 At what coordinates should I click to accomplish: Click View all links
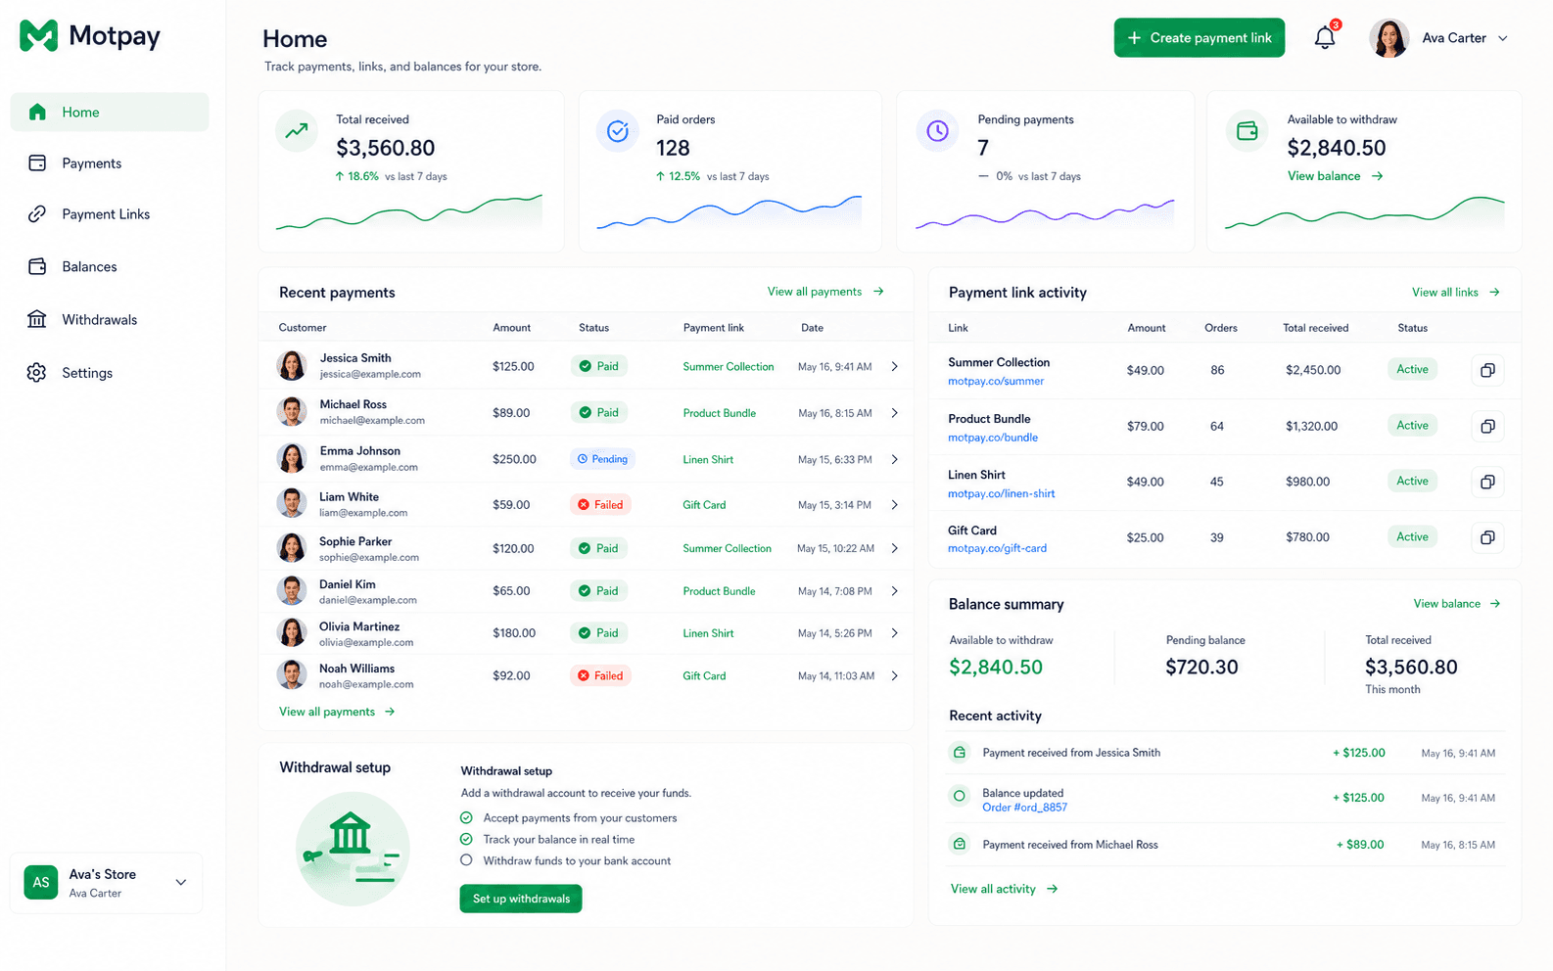pyautogui.click(x=1456, y=292)
